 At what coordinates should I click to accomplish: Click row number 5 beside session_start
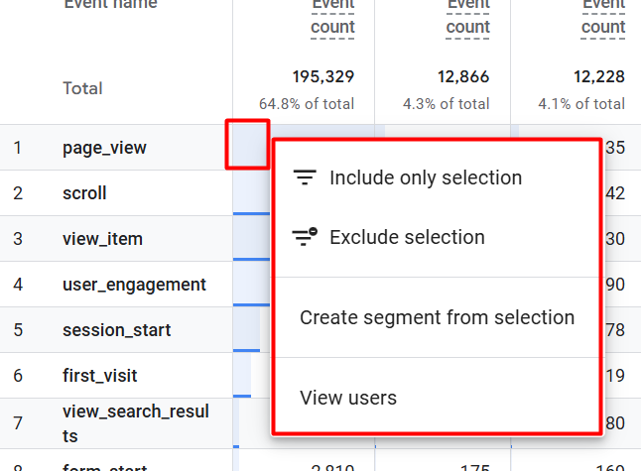pyautogui.click(x=18, y=330)
